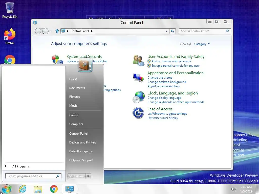
Task: Click the System and Security shield icon
Action: tap(57, 59)
